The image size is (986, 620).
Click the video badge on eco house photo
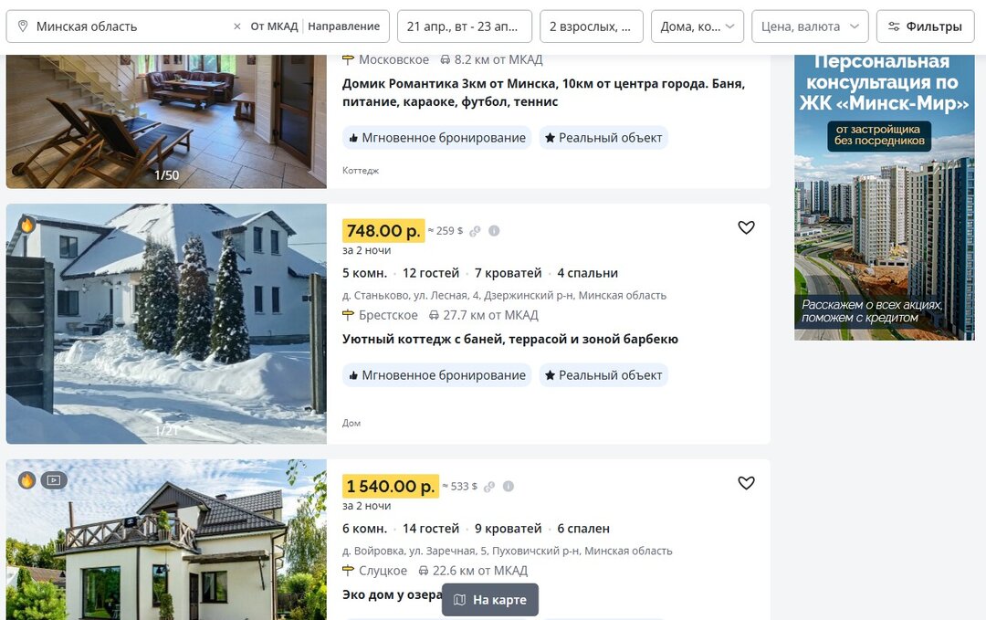tap(54, 480)
